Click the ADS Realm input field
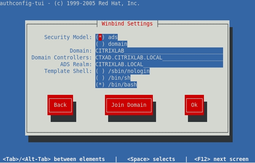255x163 pixels. point(159,64)
